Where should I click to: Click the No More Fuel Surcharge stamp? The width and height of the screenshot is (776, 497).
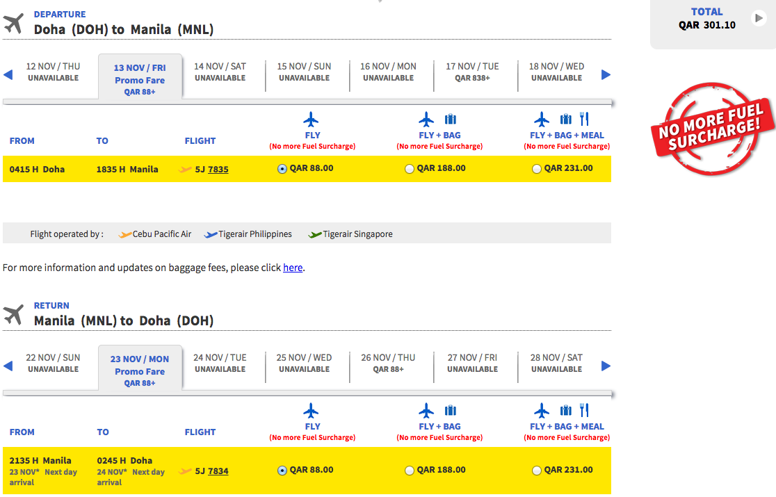click(713, 129)
